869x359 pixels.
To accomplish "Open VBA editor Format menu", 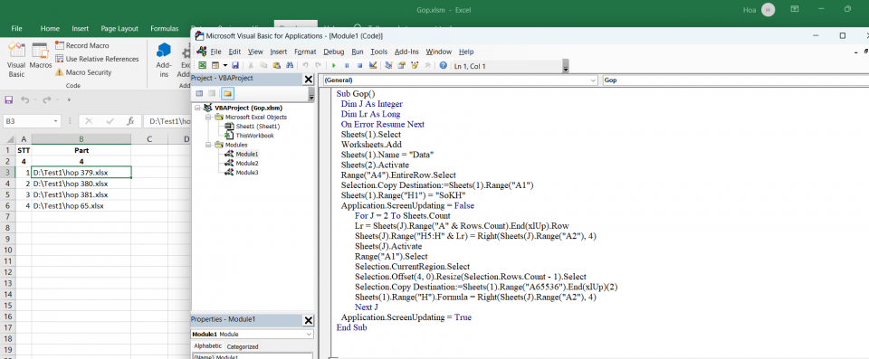I will 305,52.
